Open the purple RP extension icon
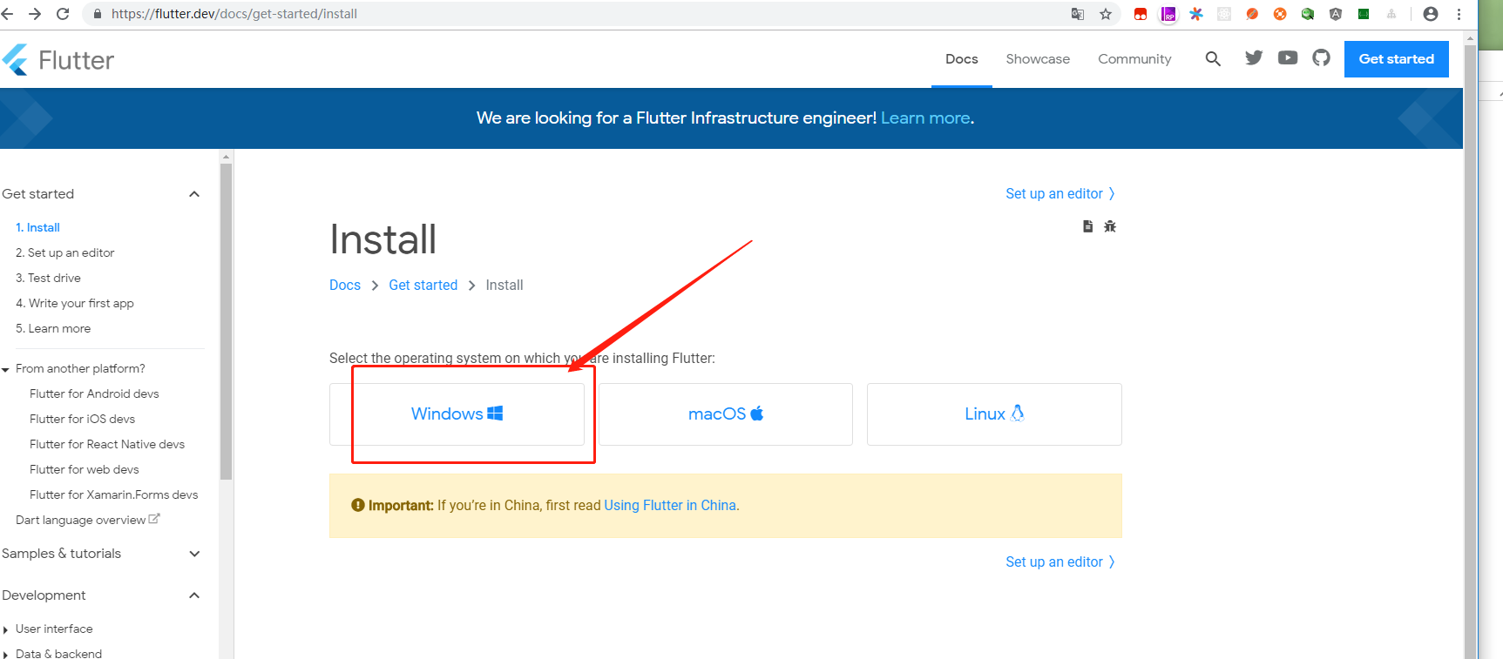The image size is (1503, 659). click(x=1168, y=14)
